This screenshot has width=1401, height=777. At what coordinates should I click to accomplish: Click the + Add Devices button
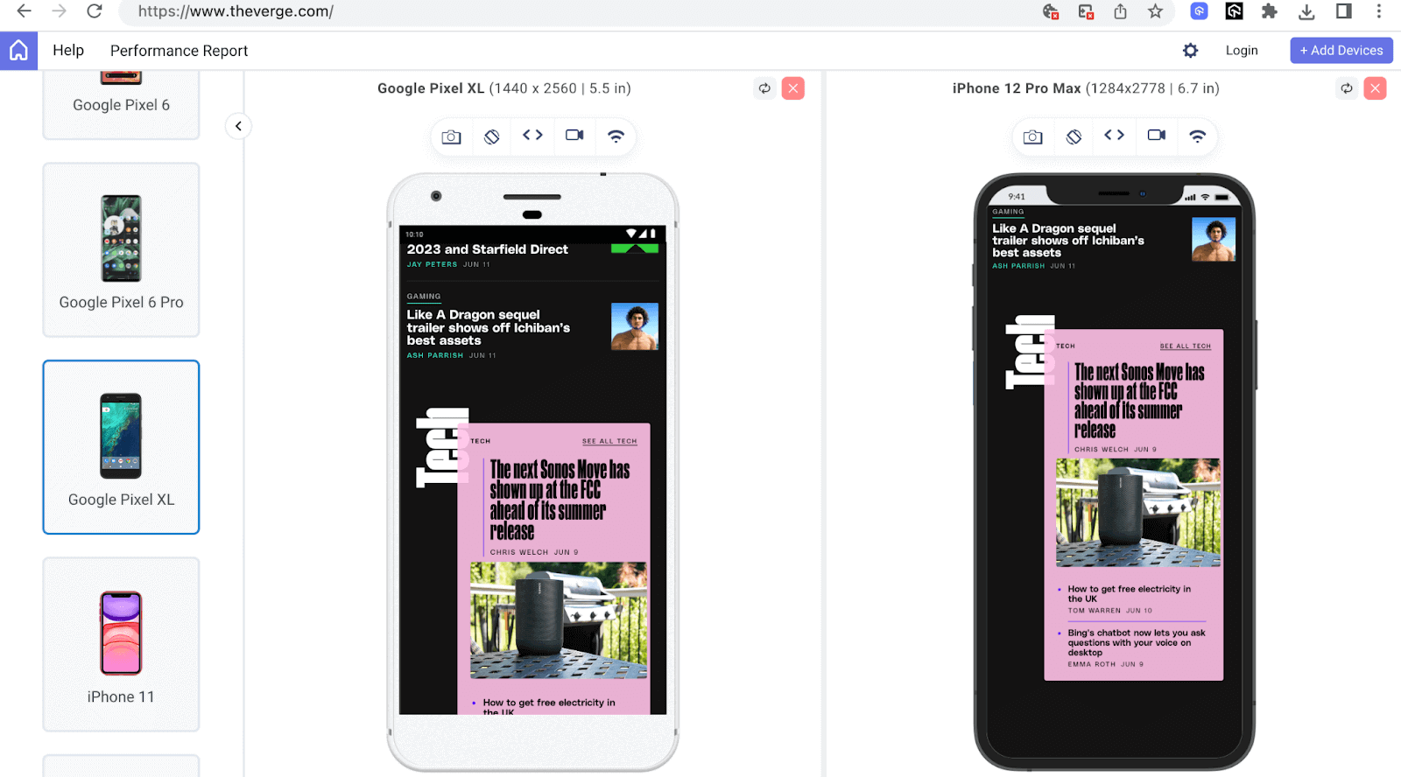1341,51
